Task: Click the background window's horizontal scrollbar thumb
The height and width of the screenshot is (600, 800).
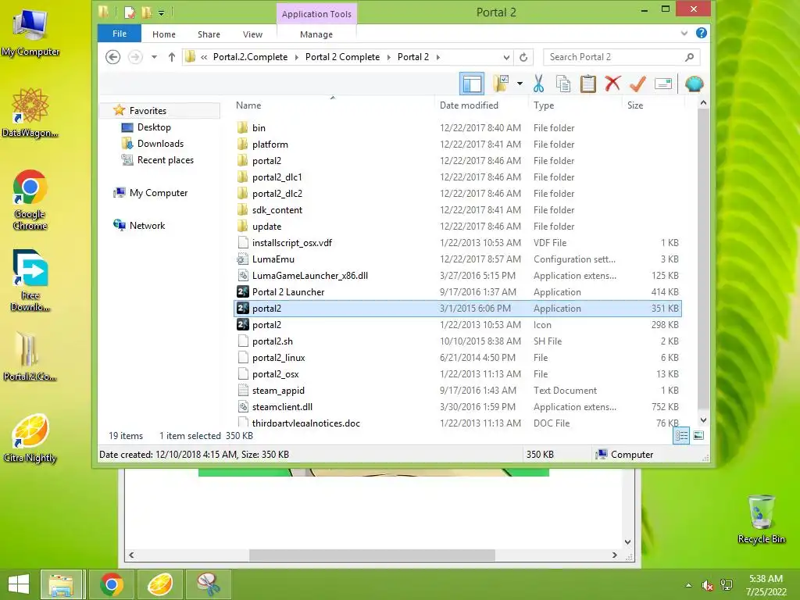Action: [372, 555]
